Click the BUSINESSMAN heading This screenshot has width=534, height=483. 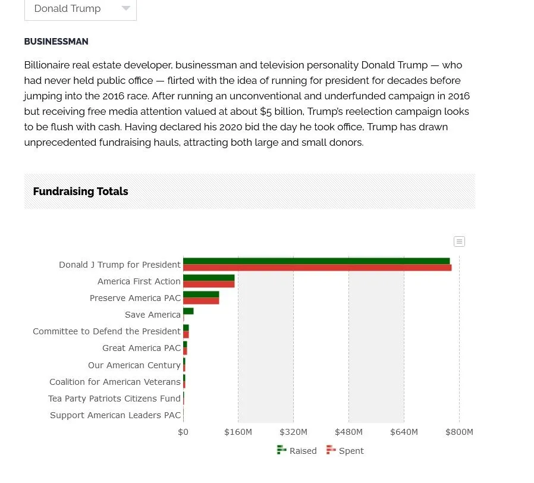point(56,42)
